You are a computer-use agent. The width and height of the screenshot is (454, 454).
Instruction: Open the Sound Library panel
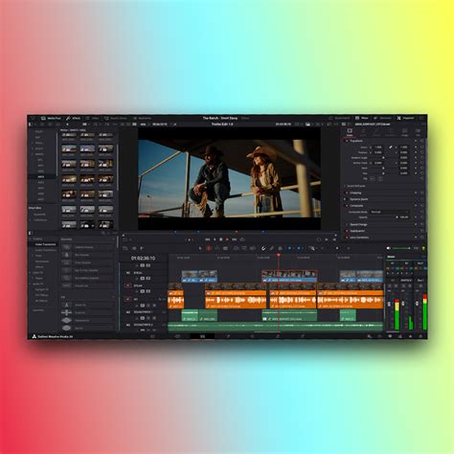[115, 118]
